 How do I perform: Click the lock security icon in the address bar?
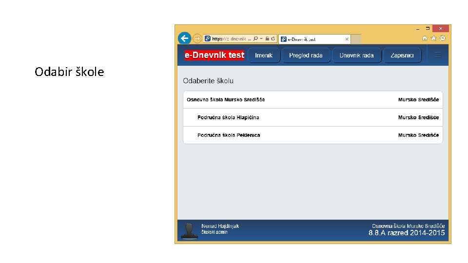pyautogui.click(x=268, y=39)
